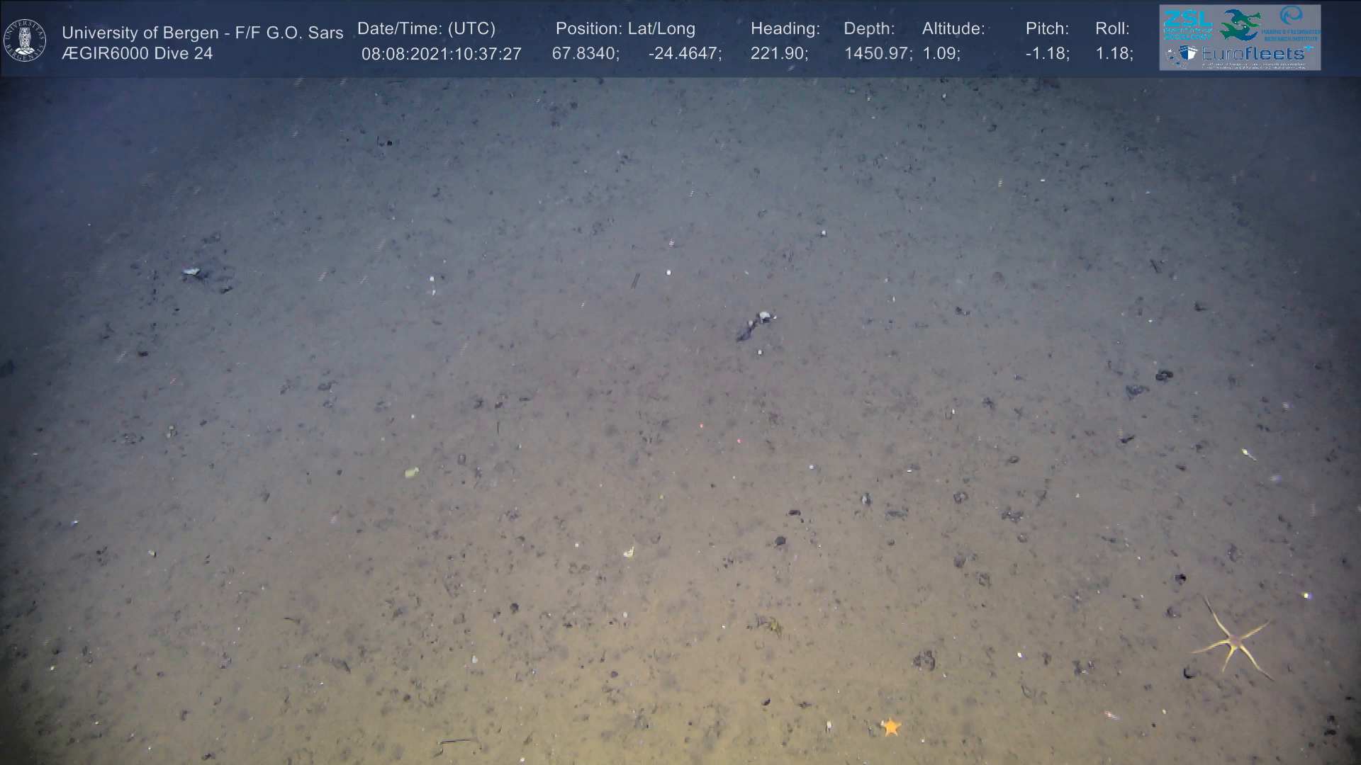Viewport: 1361px width, 765px height.
Task: Click the Date/Time (UTC) header label
Action: [426, 28]
